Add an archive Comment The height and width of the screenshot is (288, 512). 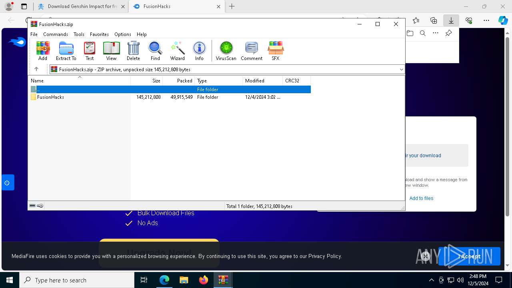click(252, 51)
